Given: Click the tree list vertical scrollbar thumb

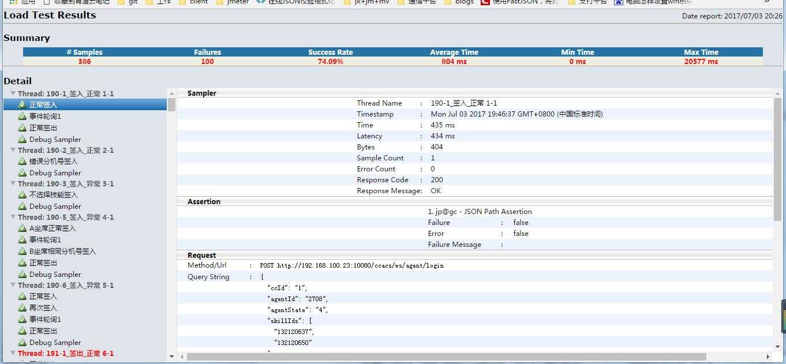Looking at the screenshot, I should (x=171, y=104).
